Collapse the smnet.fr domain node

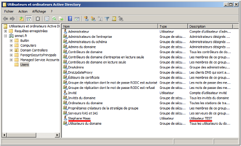tap(6, 36)
